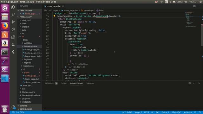Expand the .dart_tool folder
Viewport: 203px width, 114px height.
pyautogui.click(x=26, y=20)
